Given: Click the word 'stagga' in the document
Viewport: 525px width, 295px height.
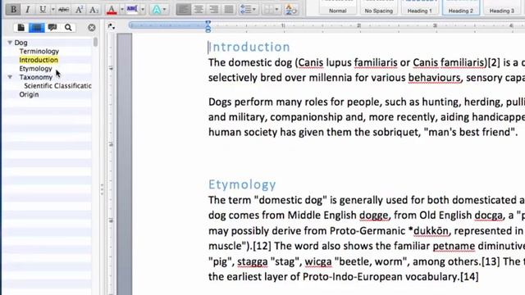Looking at the screenshot, I should click(x=253, y=262).
